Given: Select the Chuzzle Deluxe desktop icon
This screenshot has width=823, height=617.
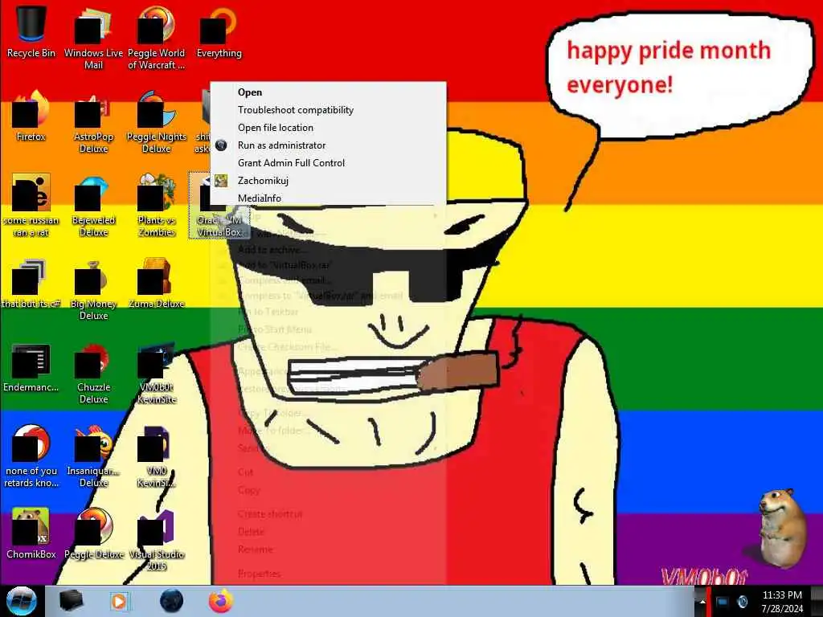Looking at the screenshot, I should tap(93, 373).
